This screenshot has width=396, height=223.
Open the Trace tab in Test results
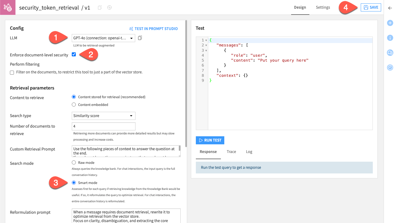pos(231,151)
